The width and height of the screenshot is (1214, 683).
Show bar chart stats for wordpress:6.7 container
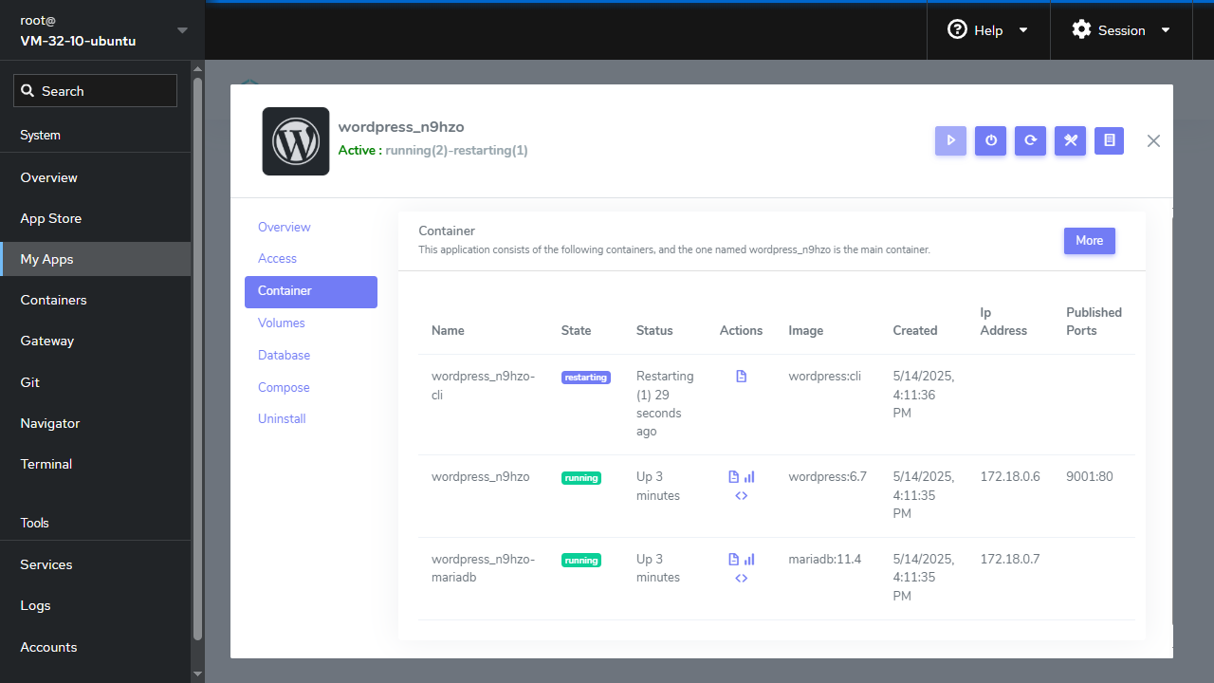pyautogui.click(x=749, y=477)
